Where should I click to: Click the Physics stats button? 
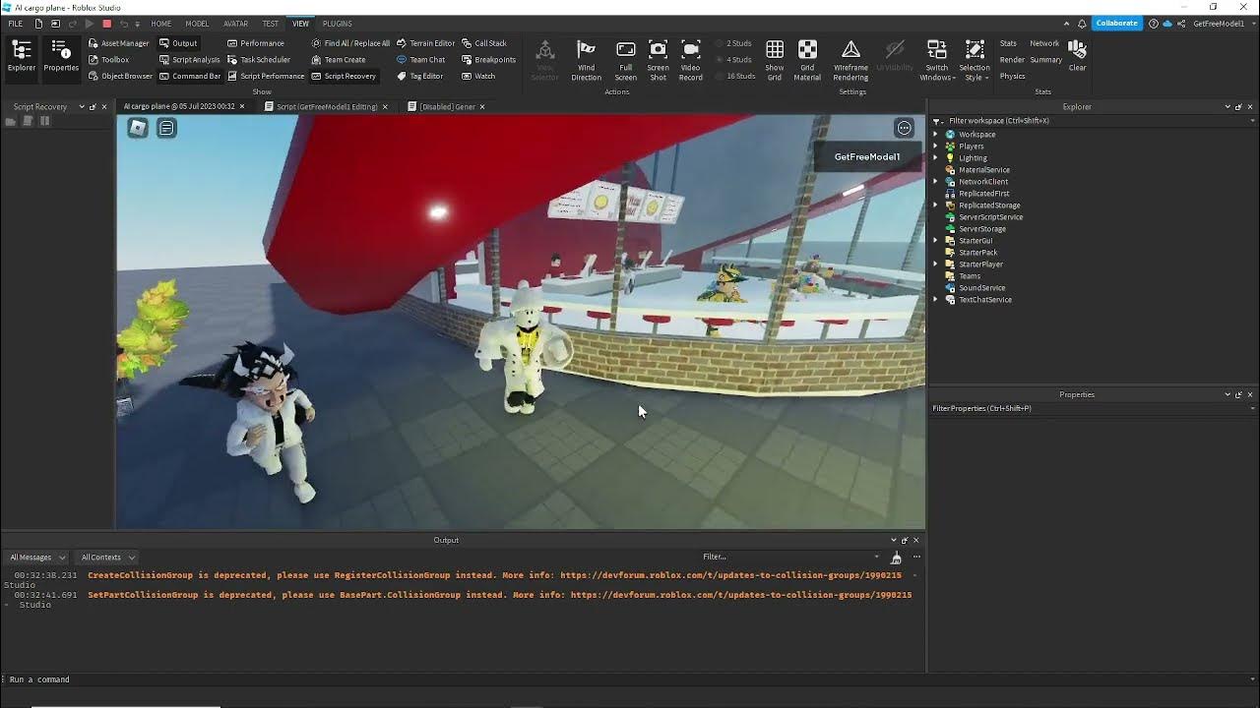pyautogui.click(x=1012, y=76)
